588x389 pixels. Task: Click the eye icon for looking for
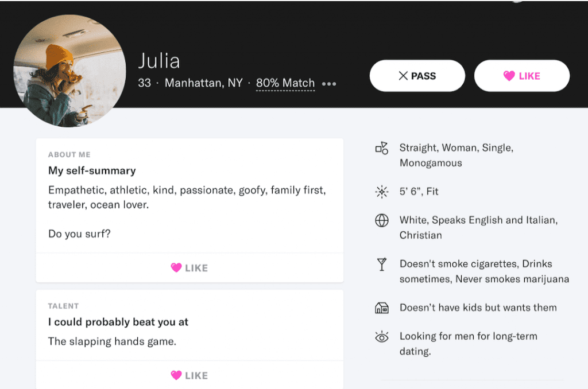click(x=382, y=337)
